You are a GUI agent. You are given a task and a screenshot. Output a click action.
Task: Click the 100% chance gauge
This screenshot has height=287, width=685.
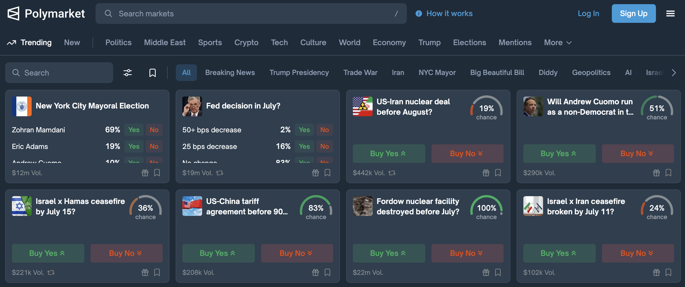click(x=486, y=208)
